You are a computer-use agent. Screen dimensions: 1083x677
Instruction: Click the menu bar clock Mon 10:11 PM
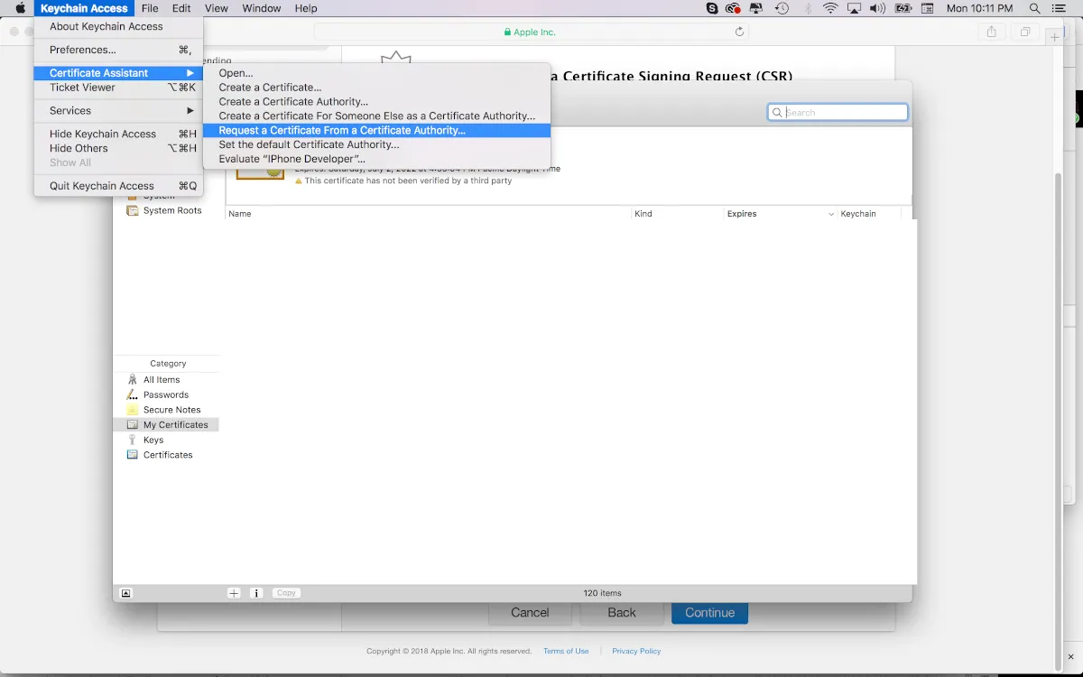[979, 8]
